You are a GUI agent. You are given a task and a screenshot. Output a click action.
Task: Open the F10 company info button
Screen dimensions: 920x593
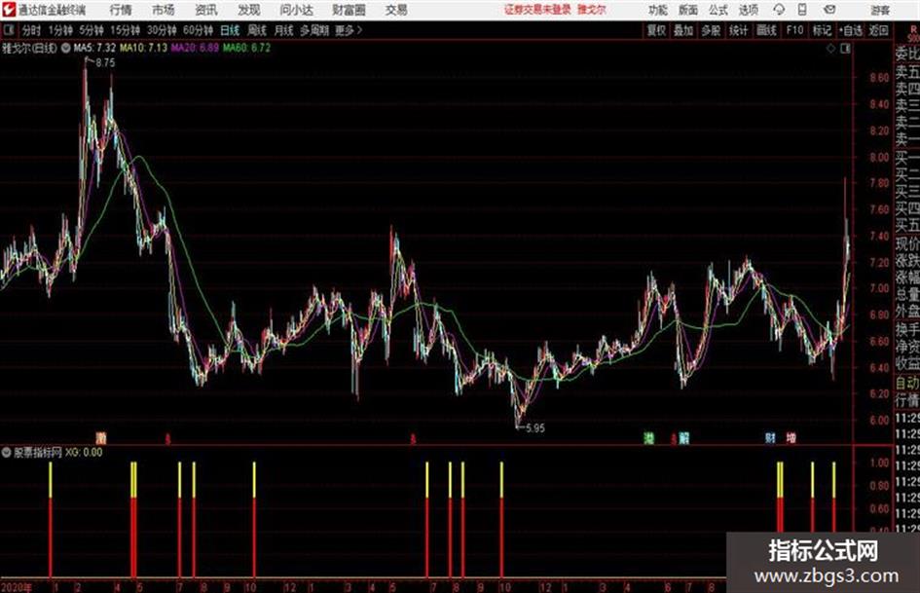click(794, 30)
